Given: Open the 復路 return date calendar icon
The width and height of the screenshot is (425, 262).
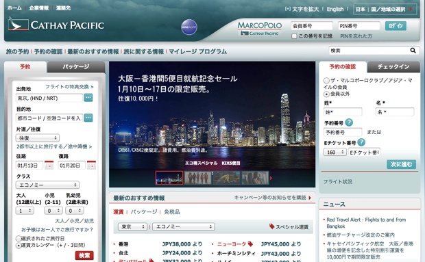Looking at the screenshot, I should tap(91, 165).
